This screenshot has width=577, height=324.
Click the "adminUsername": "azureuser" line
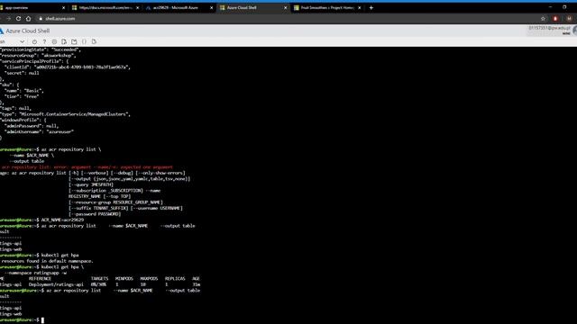coord(39,132)
